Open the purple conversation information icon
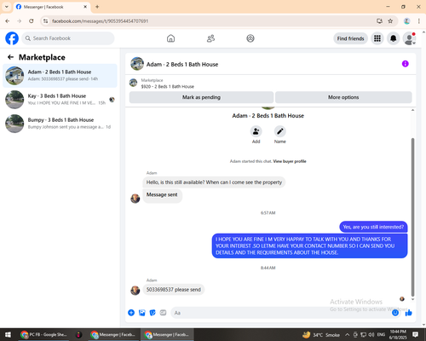The image size is (426, 341). [405, 64]
